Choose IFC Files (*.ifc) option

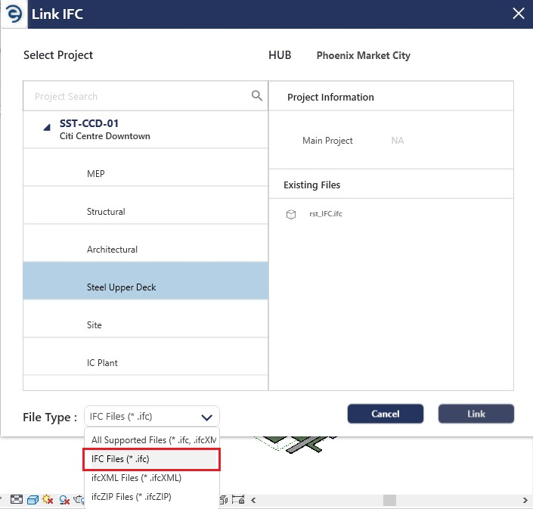152,459
